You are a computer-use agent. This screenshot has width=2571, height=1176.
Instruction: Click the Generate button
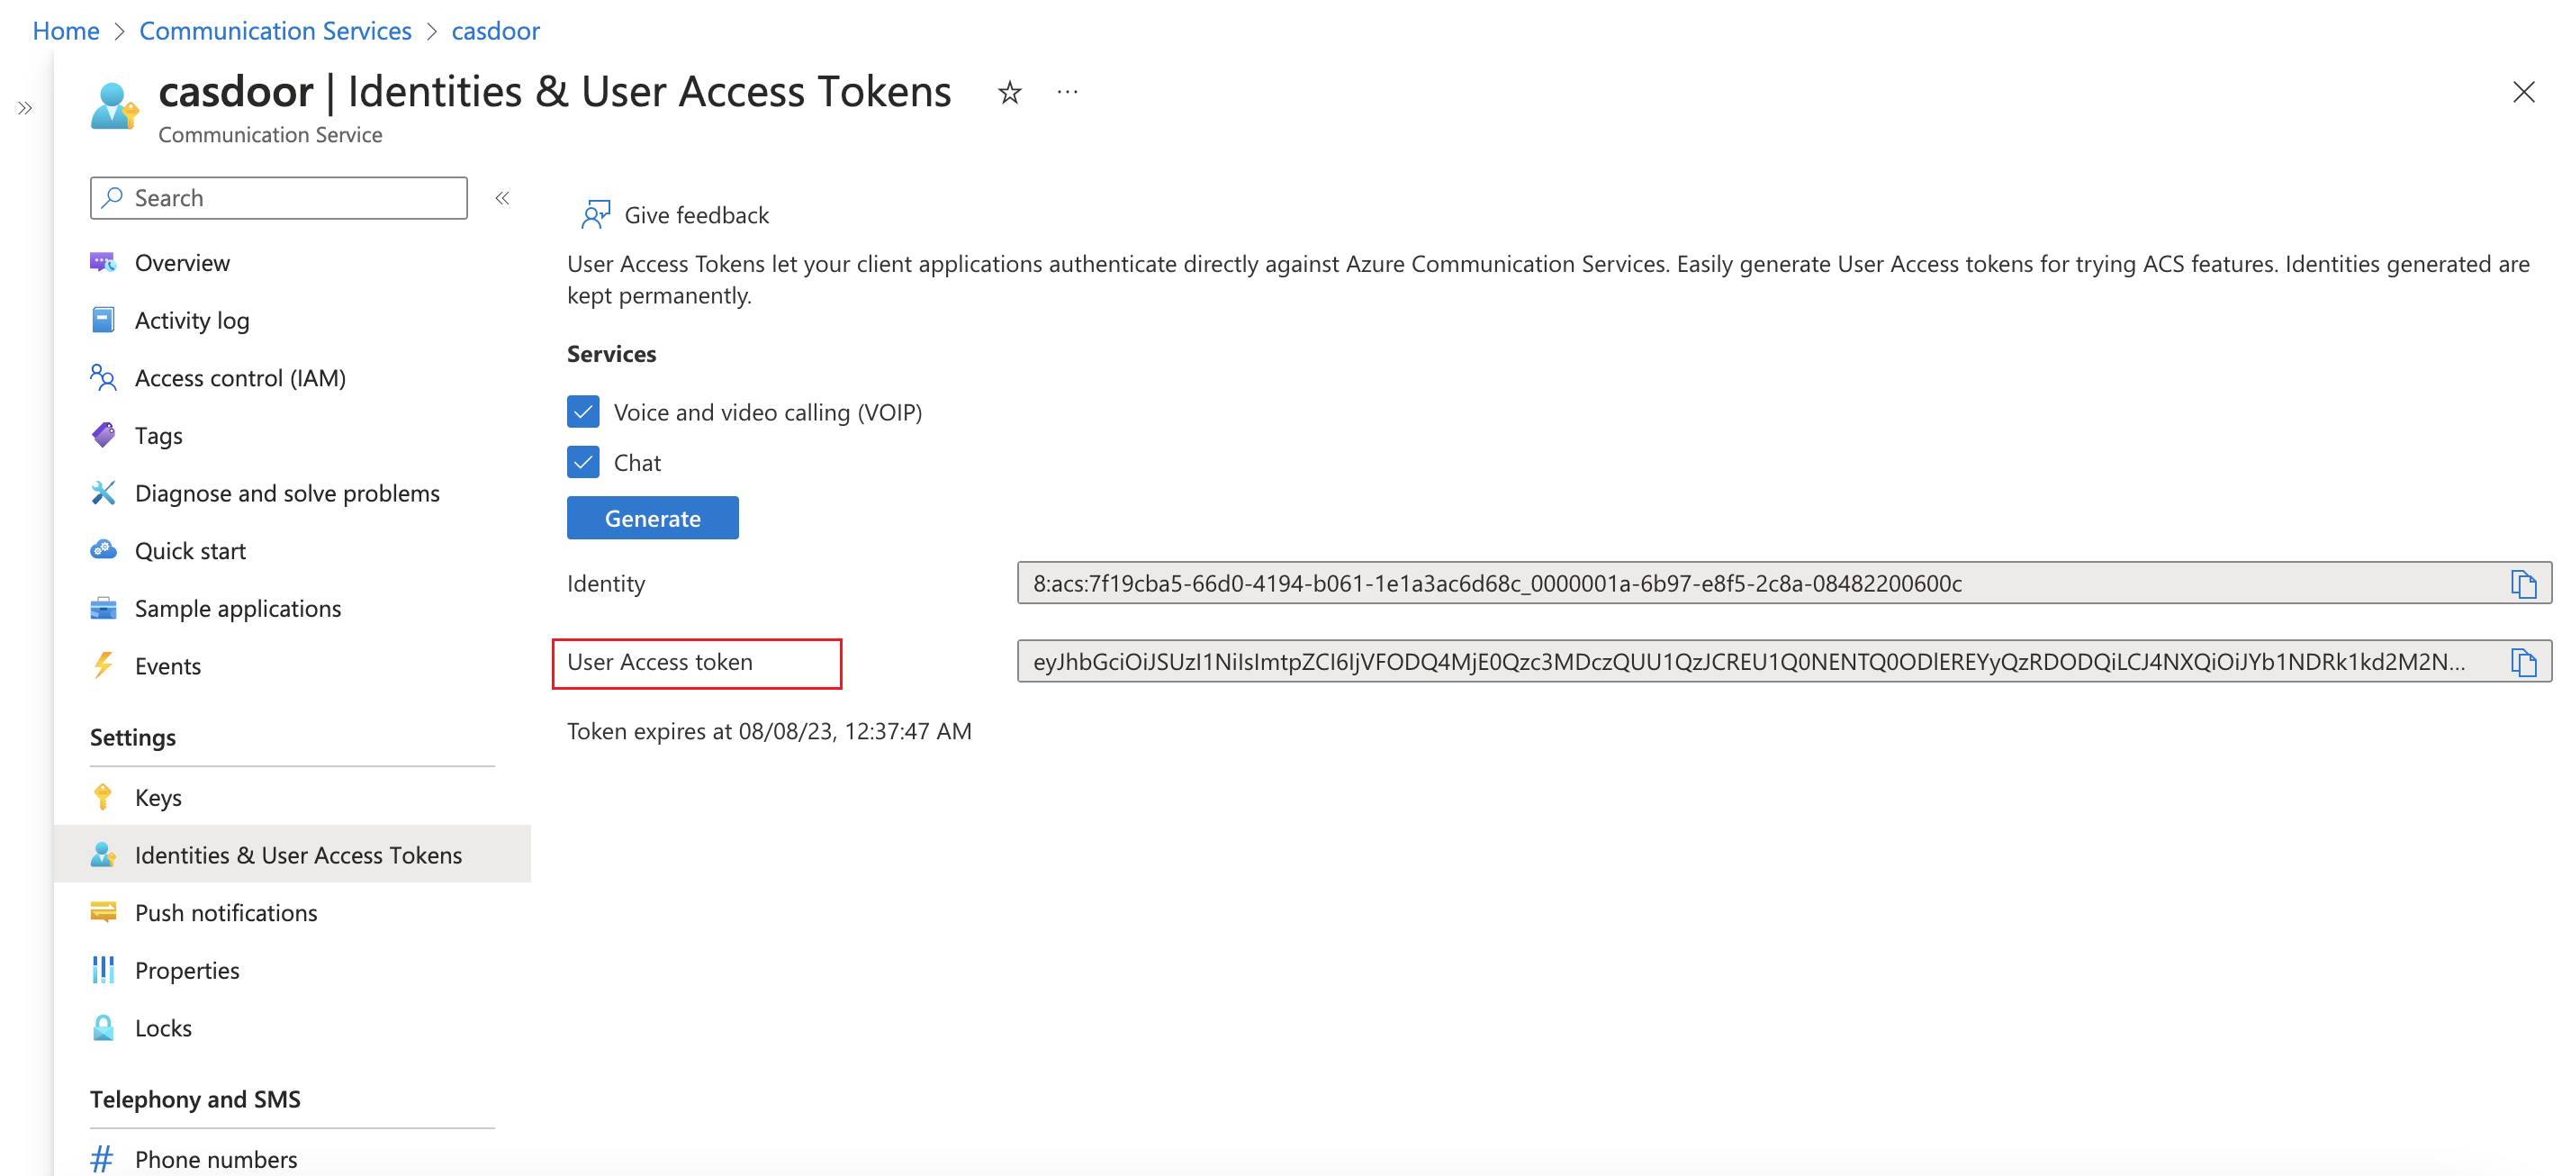652,517
